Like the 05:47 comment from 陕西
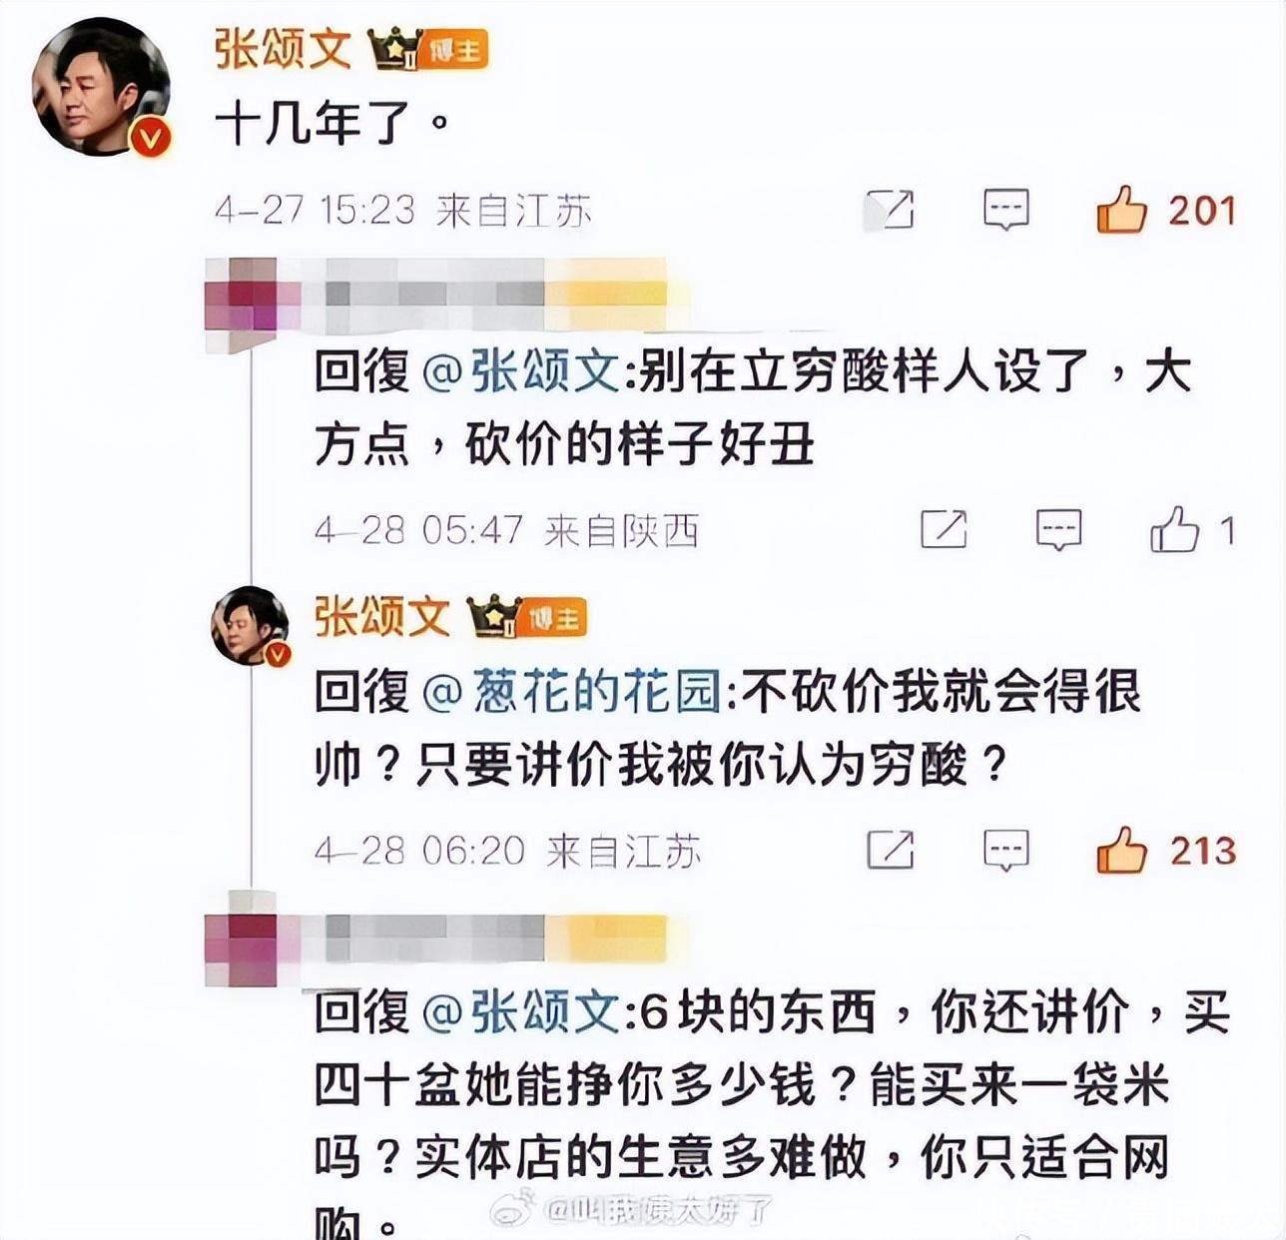This screenshot has height=1240, width=1286. 1174,529
